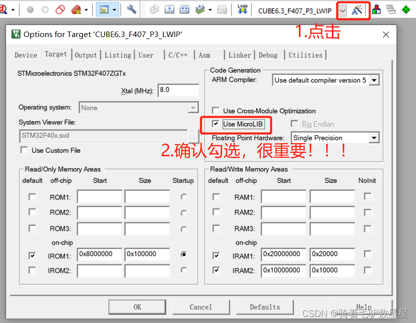This screenshot has height=323, width=416.
Task: Enable Use Cross-Module Optimization checkbox
Action: pos(216,111)
